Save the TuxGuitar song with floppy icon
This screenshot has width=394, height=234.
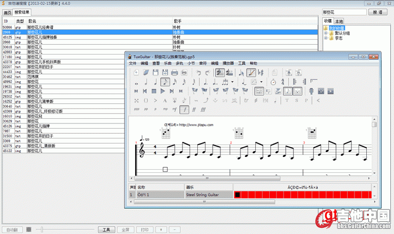tap(156, 73)
